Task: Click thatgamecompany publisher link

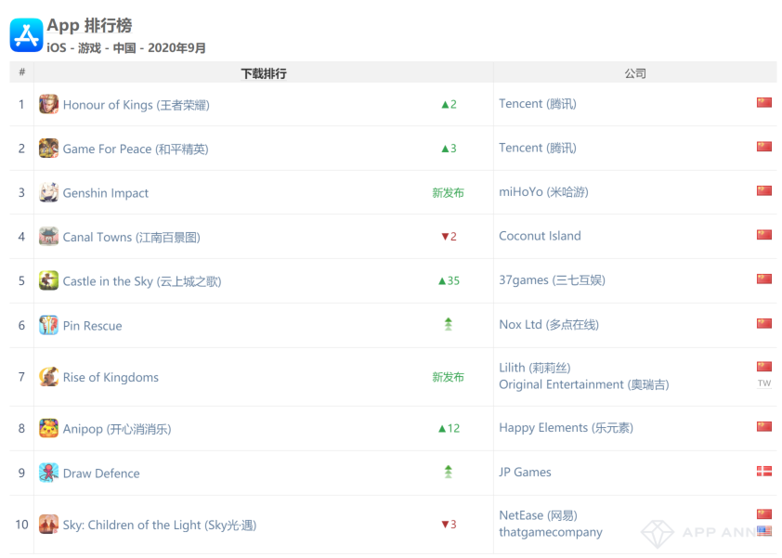Action: point(551,533)
